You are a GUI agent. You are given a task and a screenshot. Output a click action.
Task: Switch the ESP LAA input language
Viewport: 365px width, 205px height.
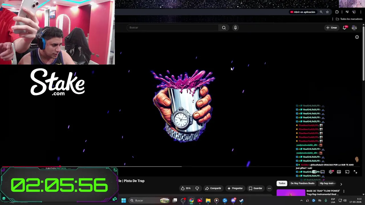333,200
